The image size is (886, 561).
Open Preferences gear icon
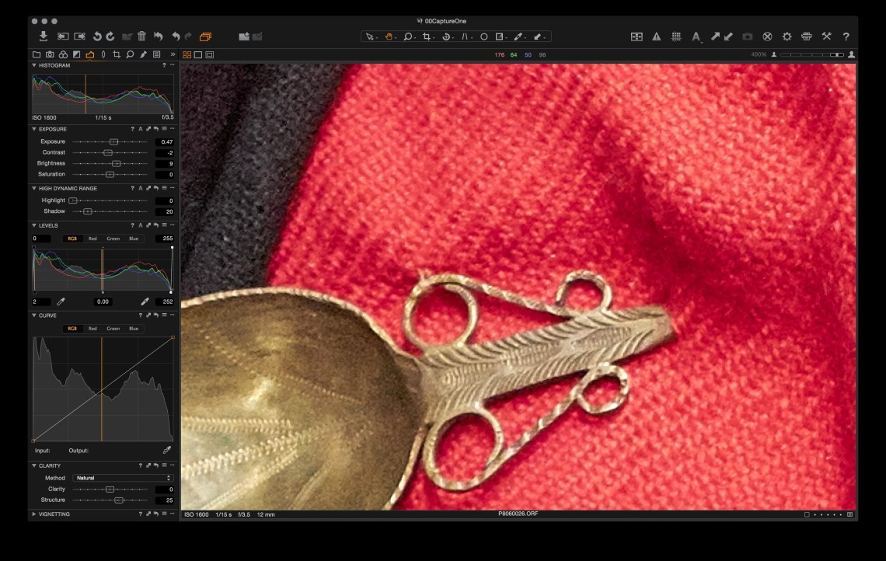[787, 37]
